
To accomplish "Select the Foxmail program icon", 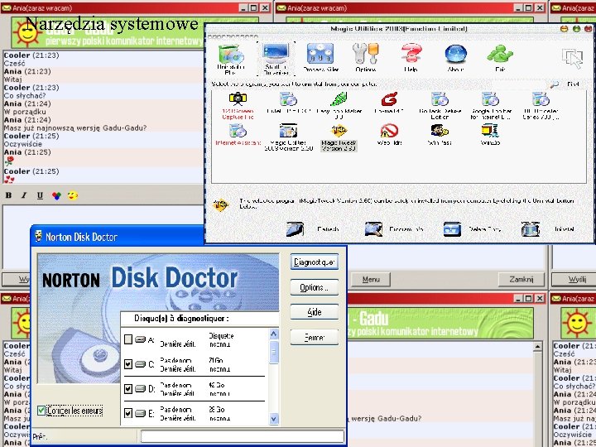I will tap(389, 103).
